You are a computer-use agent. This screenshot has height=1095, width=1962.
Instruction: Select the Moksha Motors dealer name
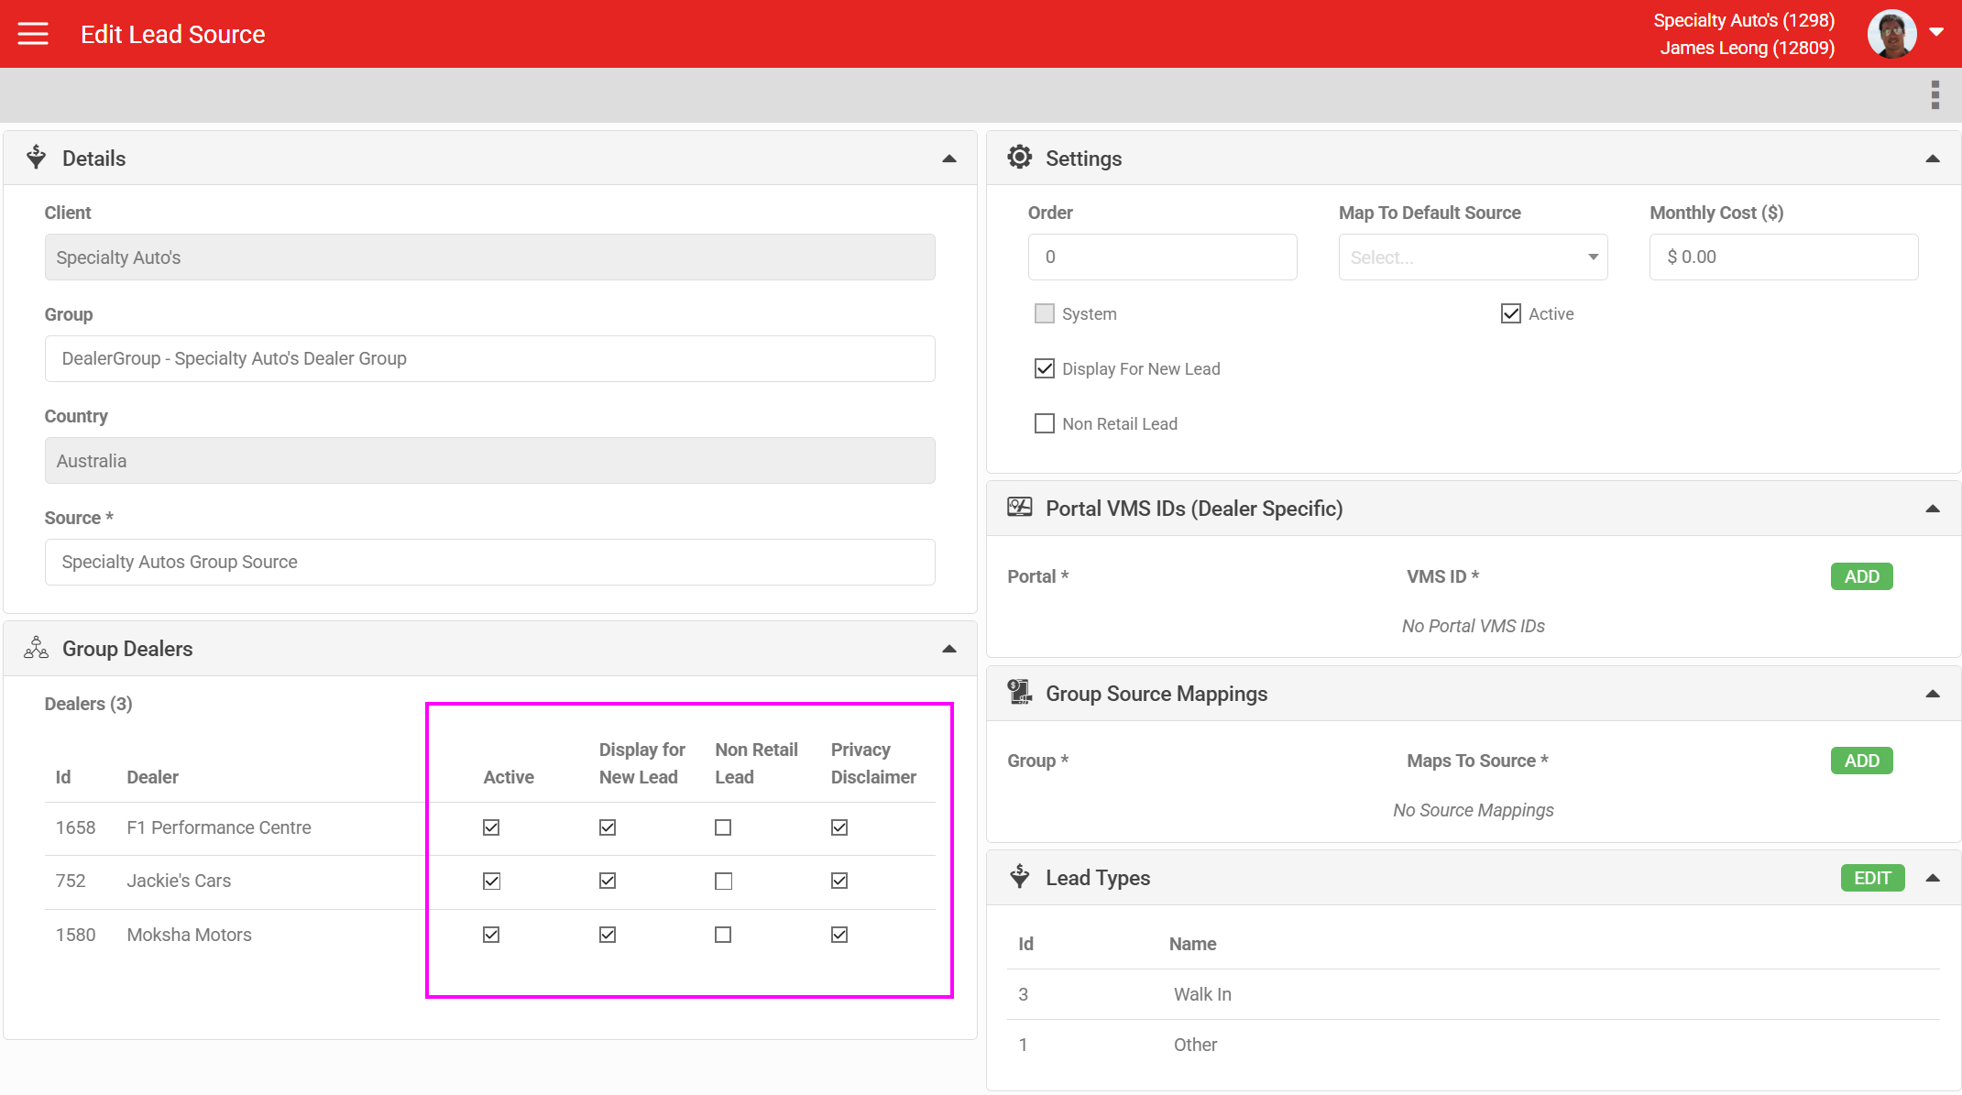(189, 935)
